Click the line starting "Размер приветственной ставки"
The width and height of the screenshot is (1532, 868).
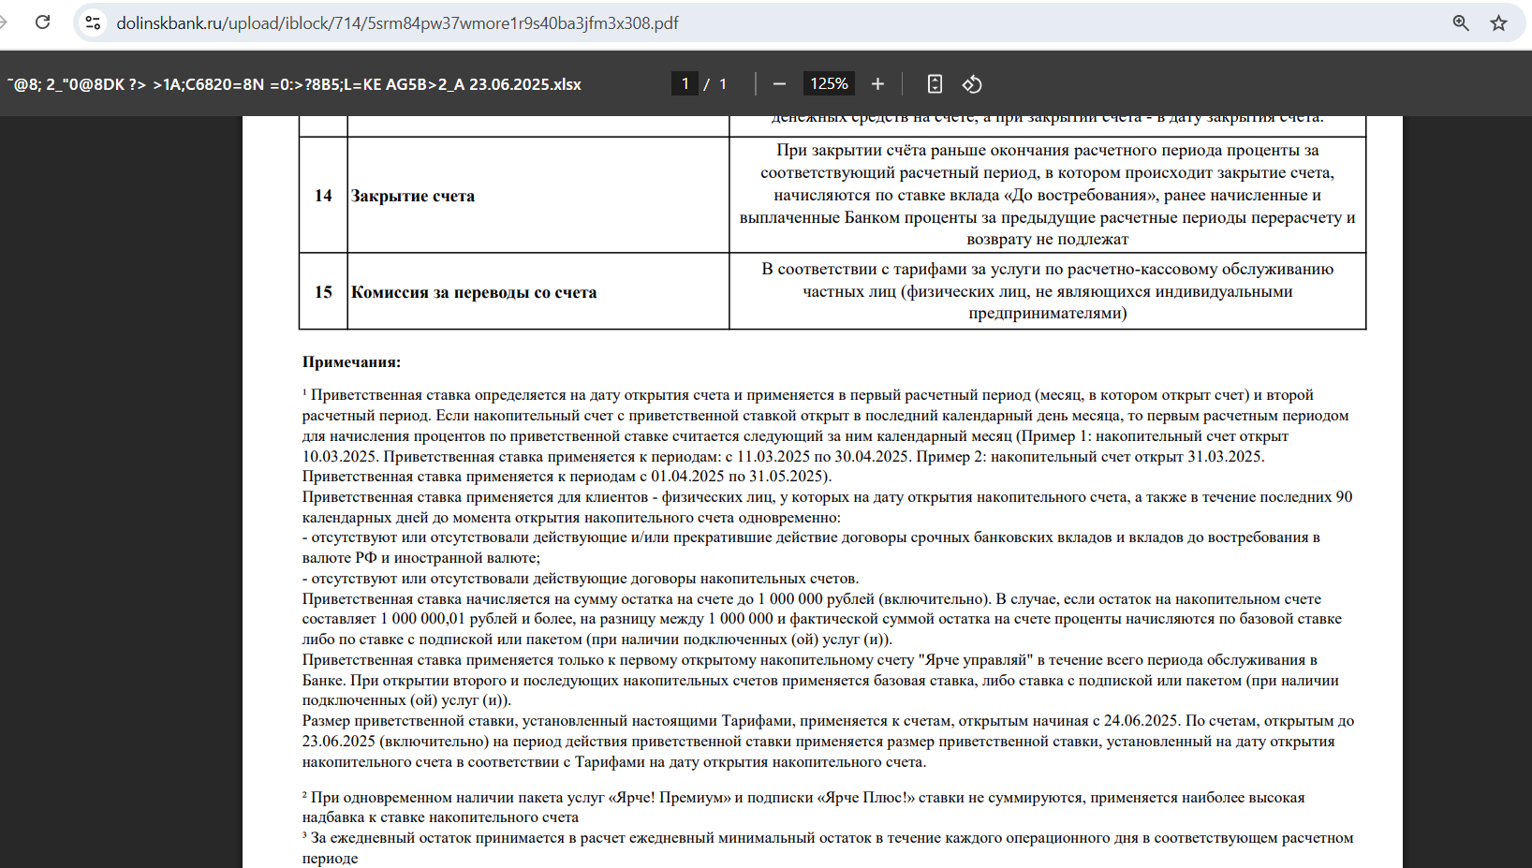(828, 721)
